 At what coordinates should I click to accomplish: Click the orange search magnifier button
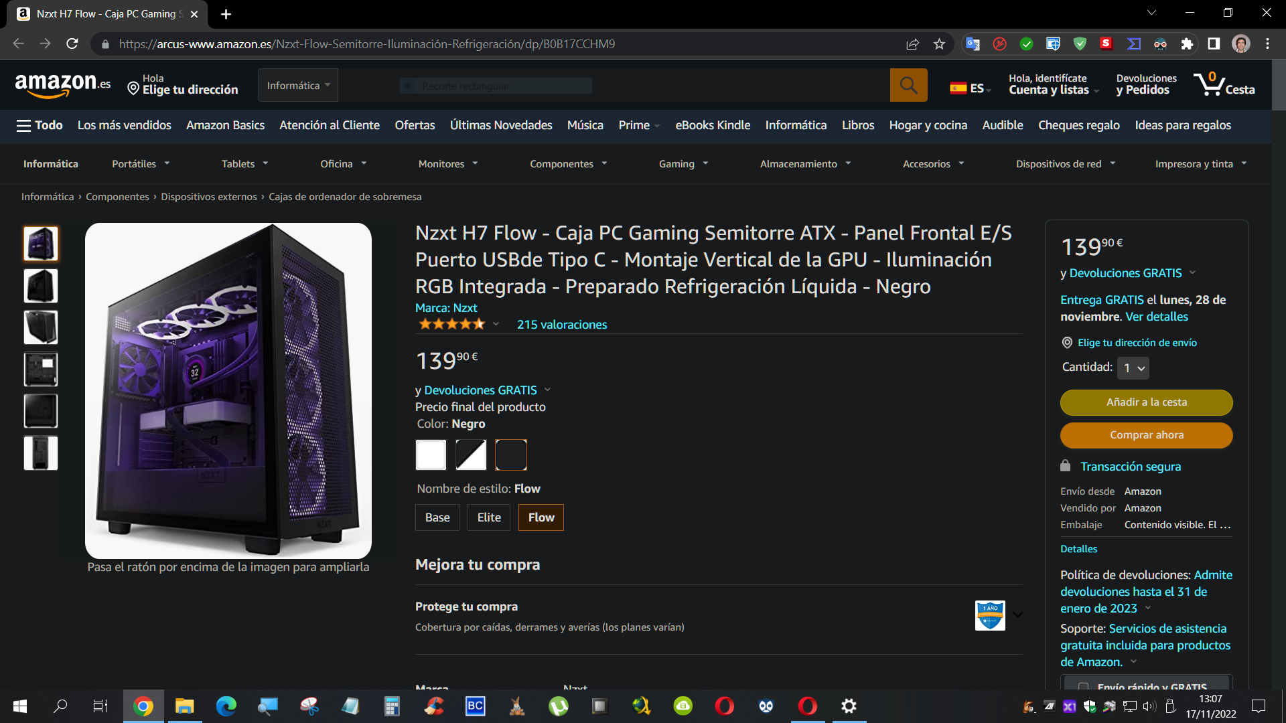[x=908, y=86]
